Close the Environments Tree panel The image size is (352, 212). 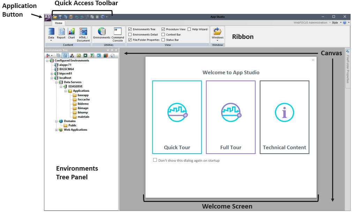coord(116,50)
